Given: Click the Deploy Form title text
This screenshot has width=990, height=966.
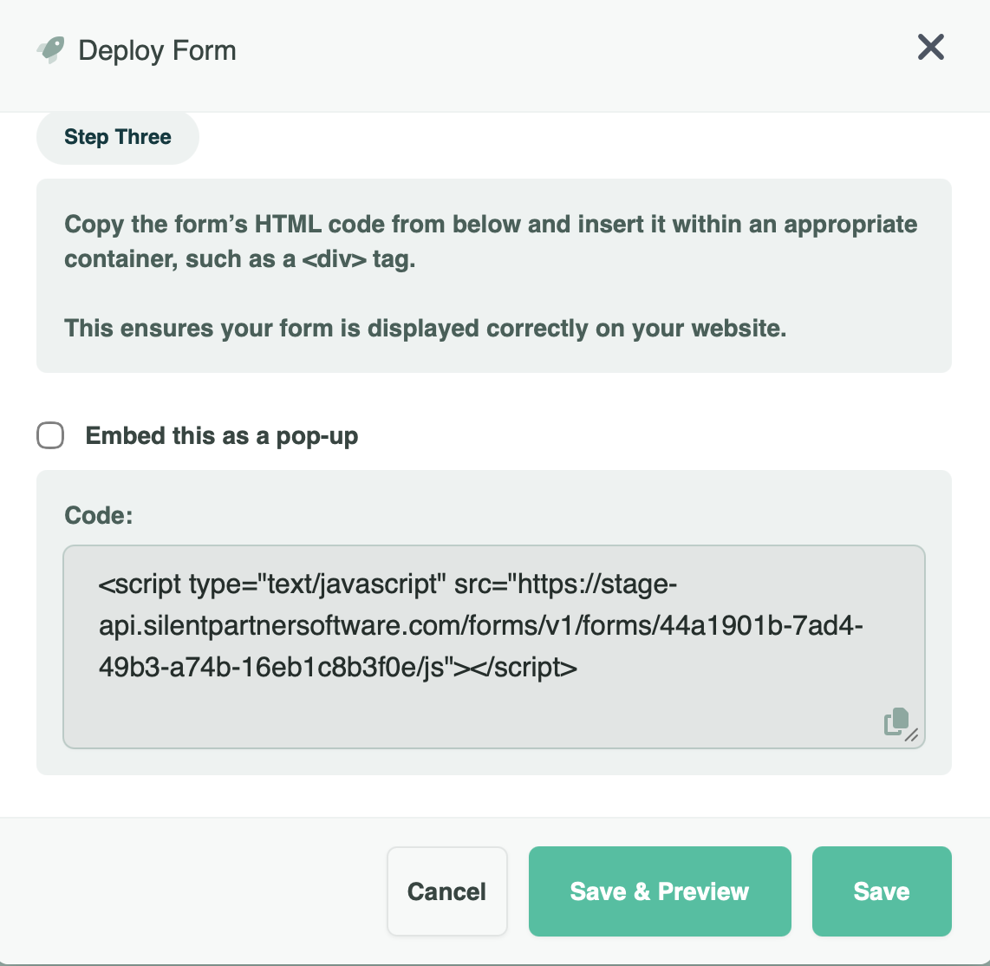Looking at the screenshot, I should [x=157, y=50].
